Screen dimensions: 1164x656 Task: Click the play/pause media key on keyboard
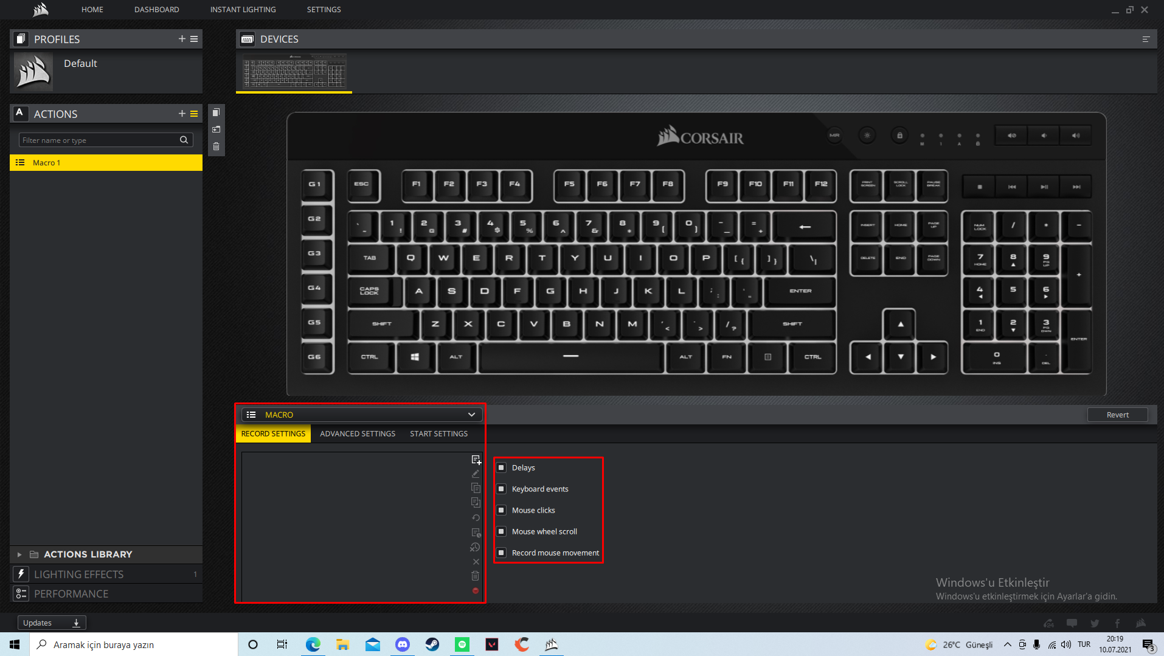[1044, 187]
